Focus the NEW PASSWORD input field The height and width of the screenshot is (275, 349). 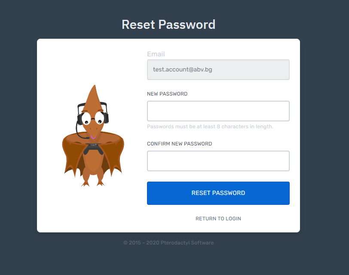point(218,111)
